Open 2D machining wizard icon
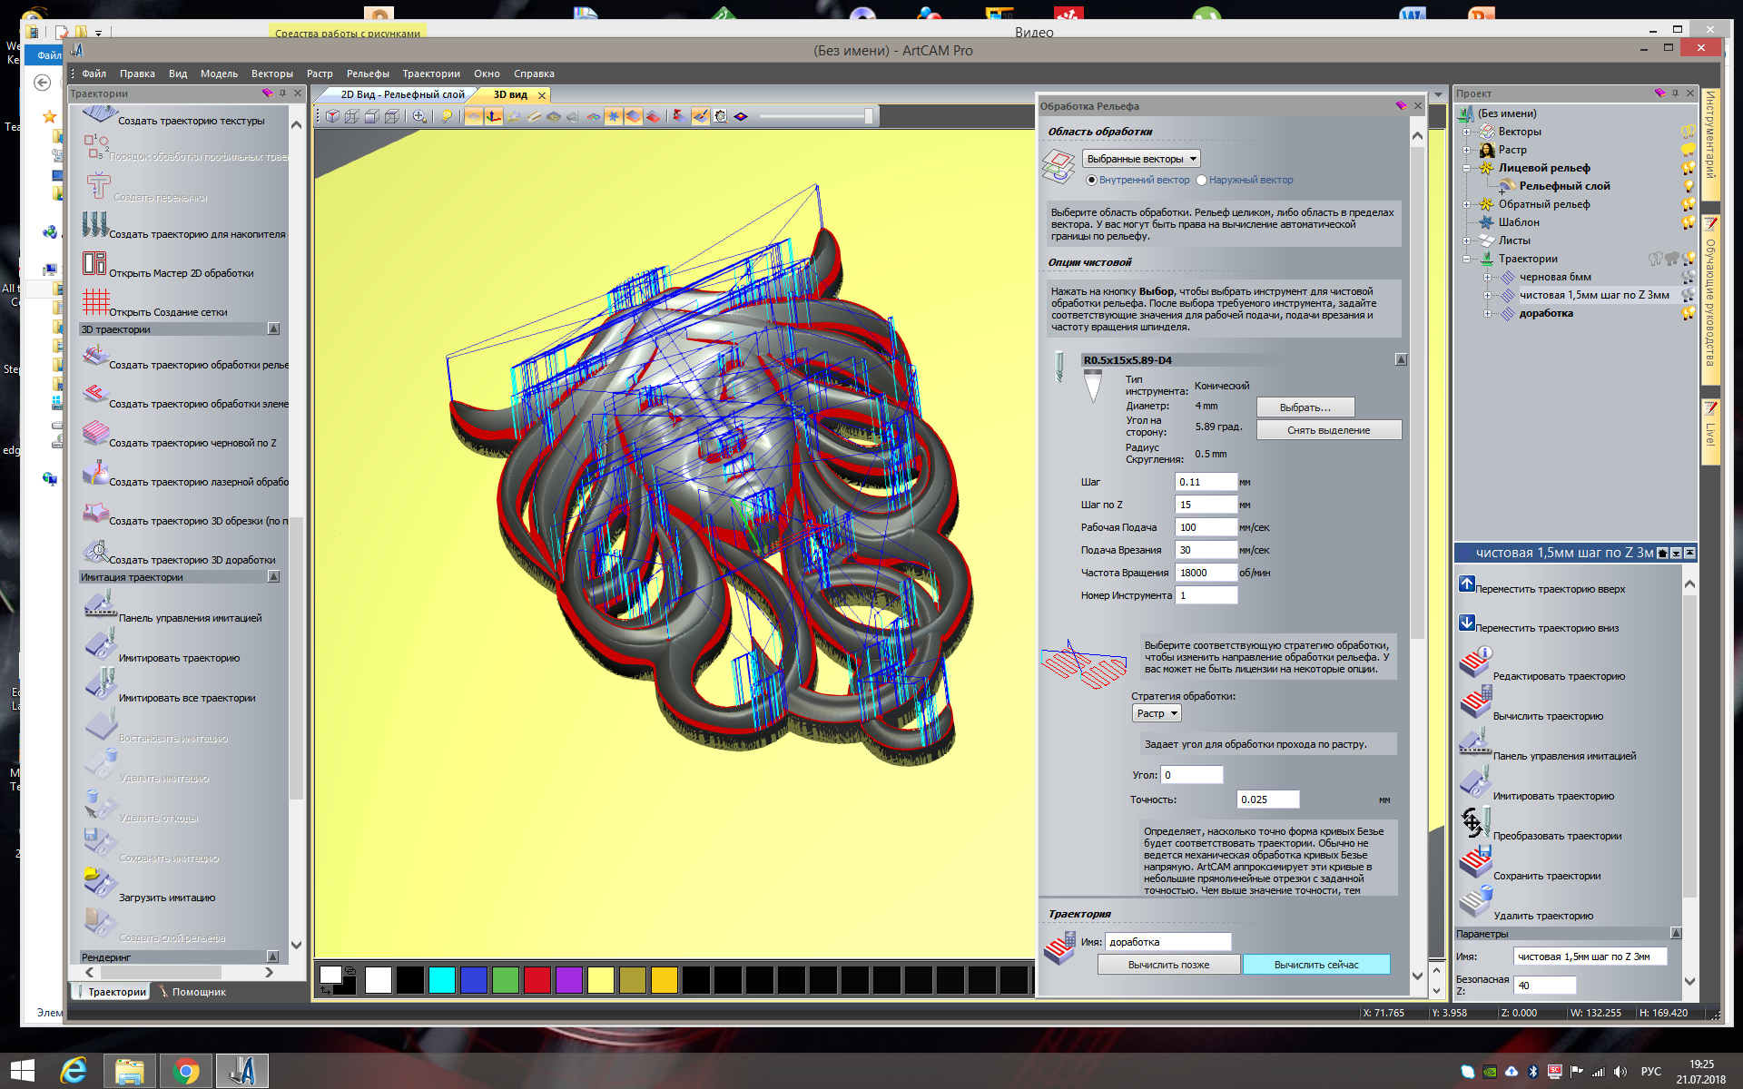1743x1089 pixels. (x=94, y=263)
